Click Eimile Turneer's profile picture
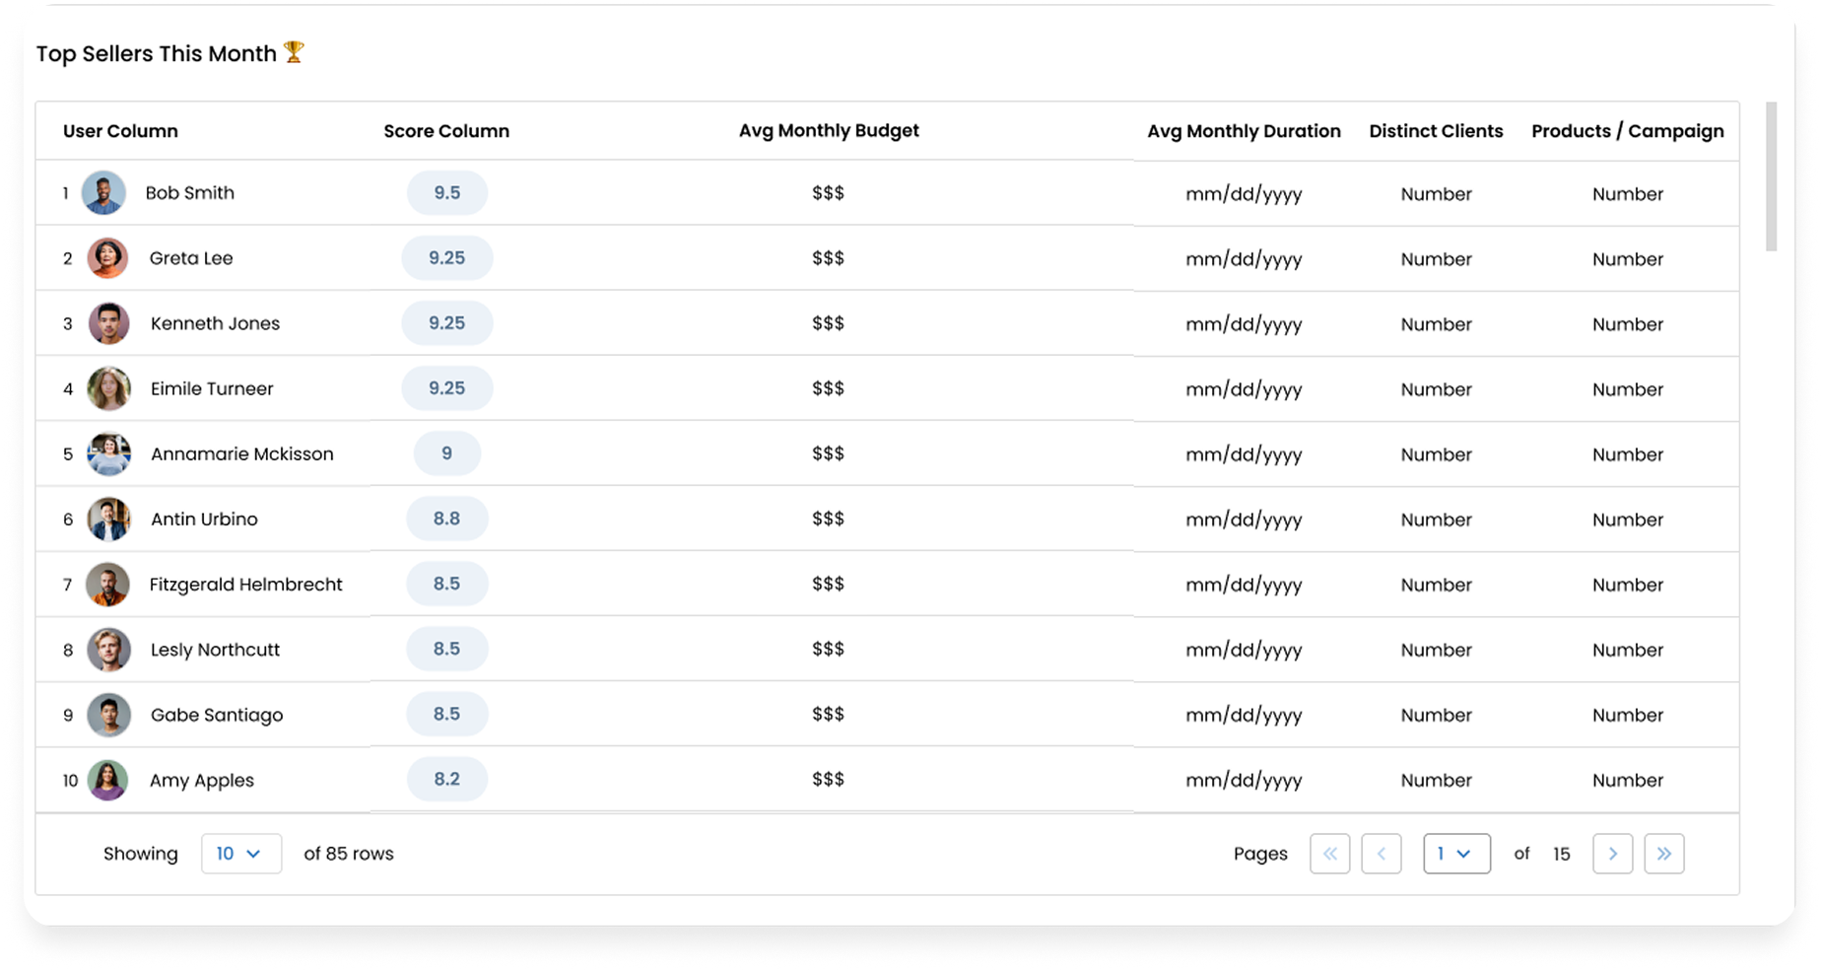Screen dimensions: 1821x971 pyautogui.click(x=108, y=388)
